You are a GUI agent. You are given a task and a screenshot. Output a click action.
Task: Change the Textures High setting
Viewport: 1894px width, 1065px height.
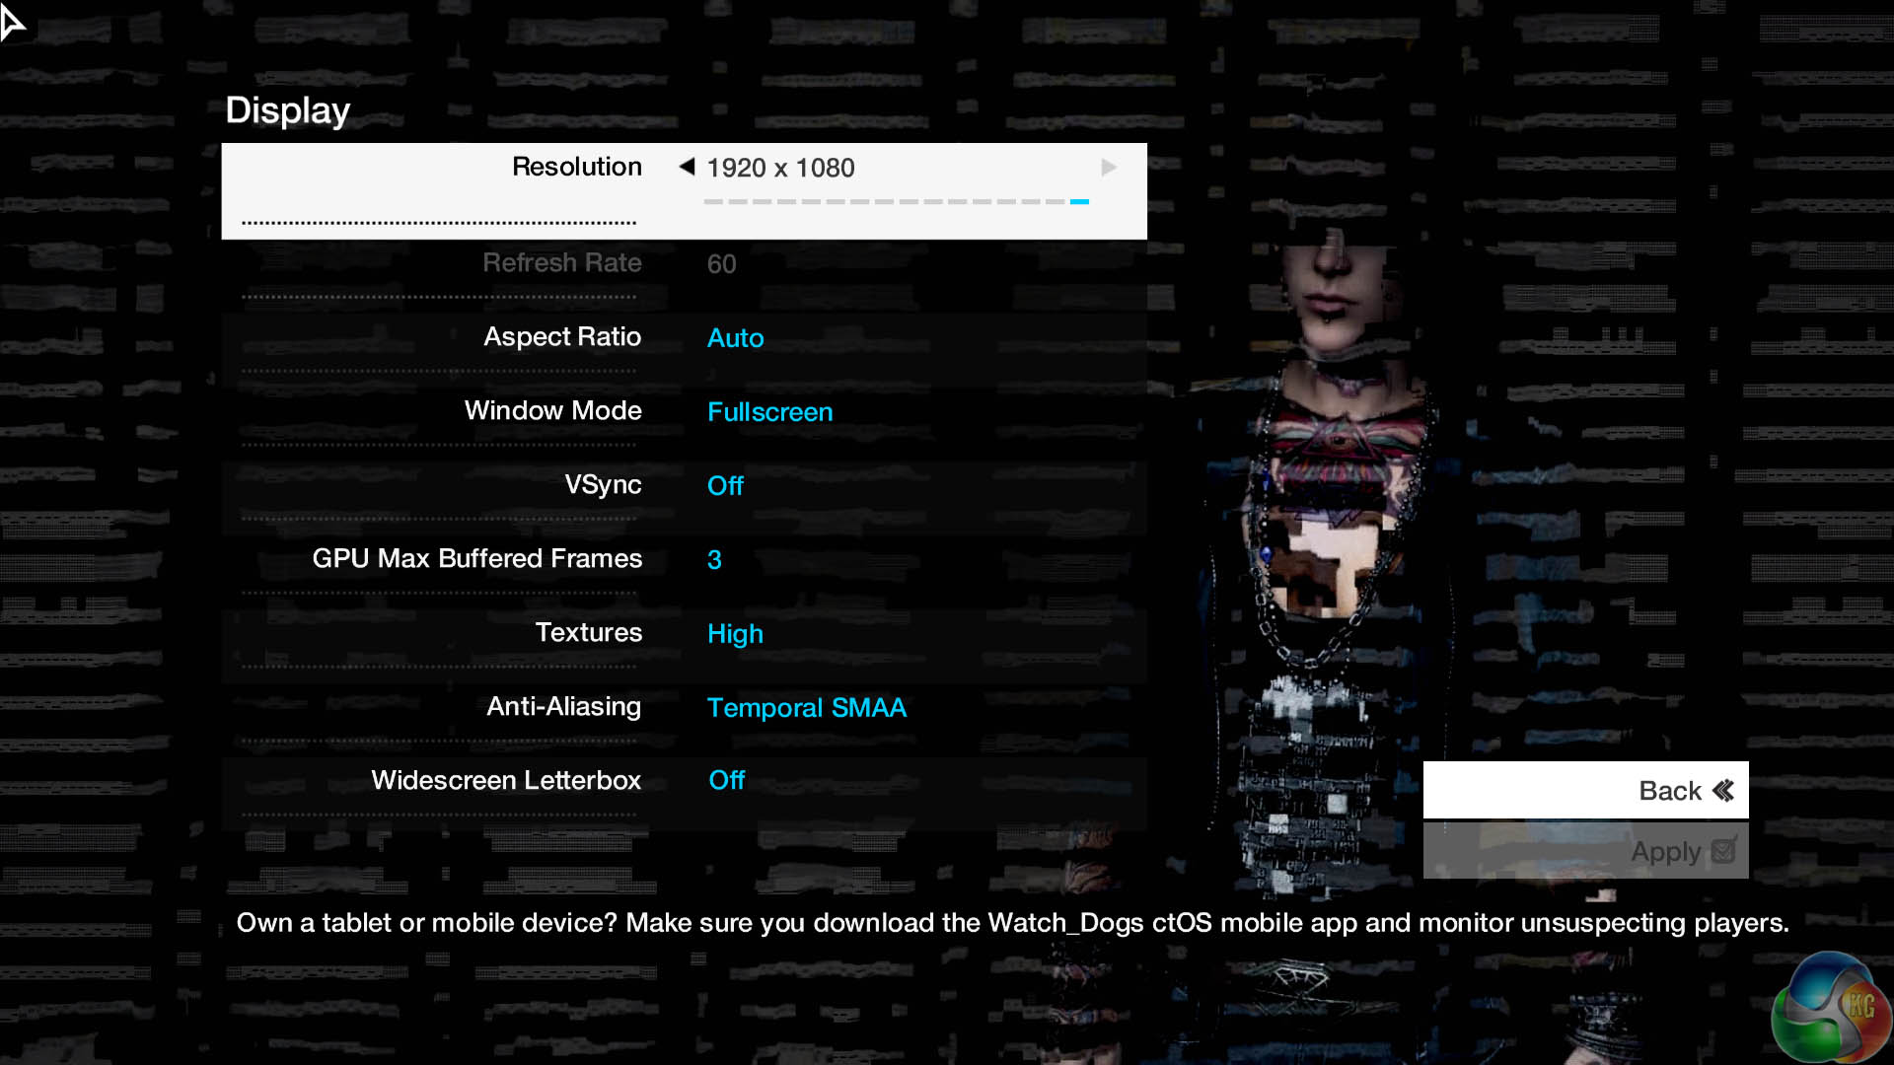[735, 634]
